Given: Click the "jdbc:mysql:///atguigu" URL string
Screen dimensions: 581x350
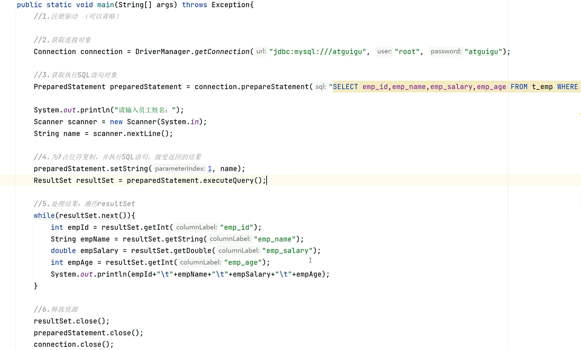Looking at the screenshot, I should [x=318, y=52].
